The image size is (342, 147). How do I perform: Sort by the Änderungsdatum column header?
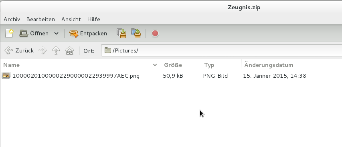(291, 65)
